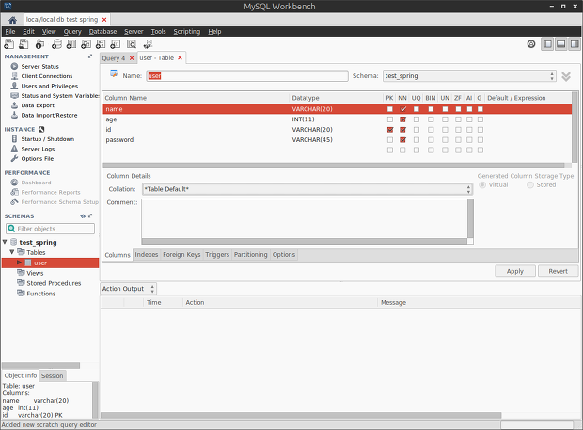Toggle UN checkbox for age column

point(445,119)
